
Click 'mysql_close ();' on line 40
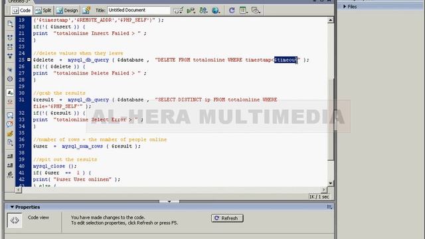tap(54, 166)
